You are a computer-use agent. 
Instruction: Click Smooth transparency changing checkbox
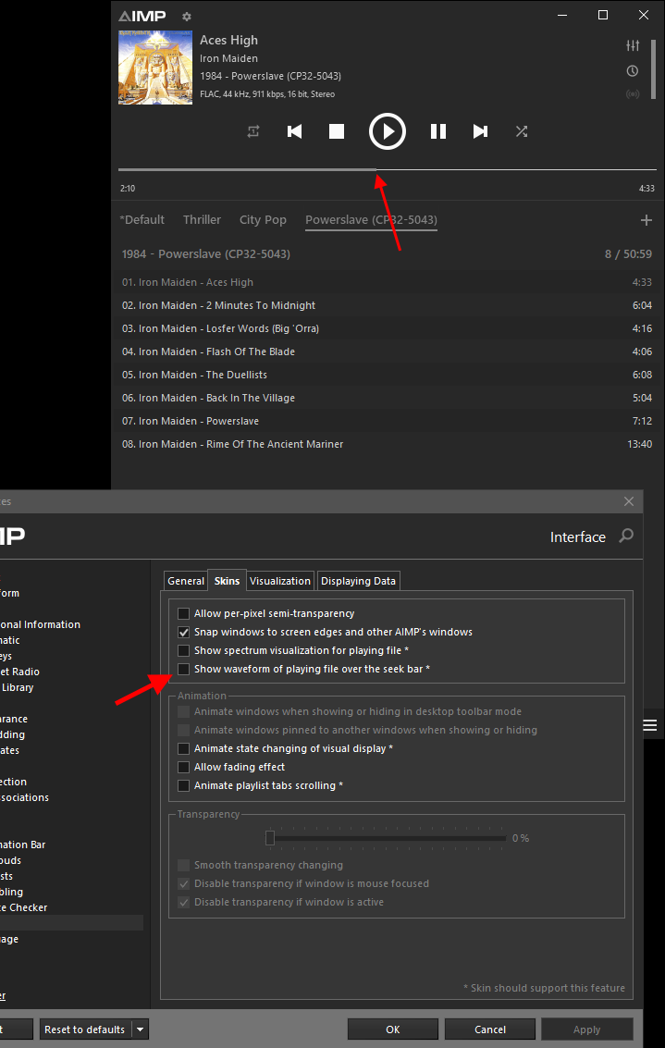click(183, 866)
